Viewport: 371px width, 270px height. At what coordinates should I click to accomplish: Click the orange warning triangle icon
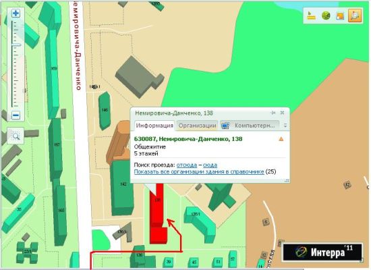click(281, 139)
